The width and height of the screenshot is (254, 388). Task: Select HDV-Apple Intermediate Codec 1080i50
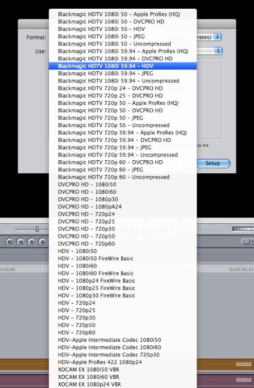click(x=123, y=340)
